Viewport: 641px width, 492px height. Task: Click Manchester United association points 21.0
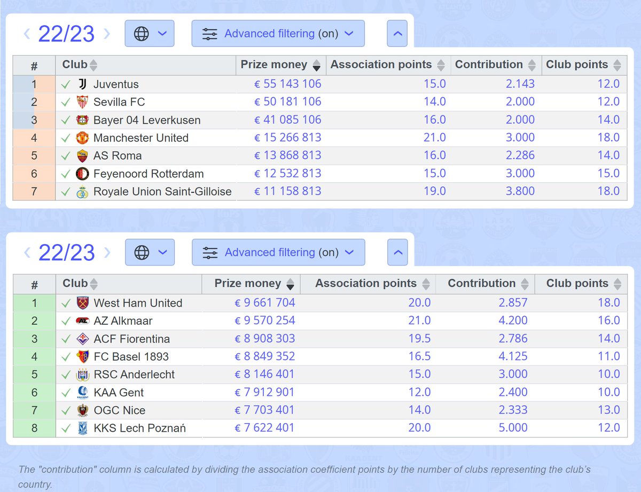pos(434,137)
